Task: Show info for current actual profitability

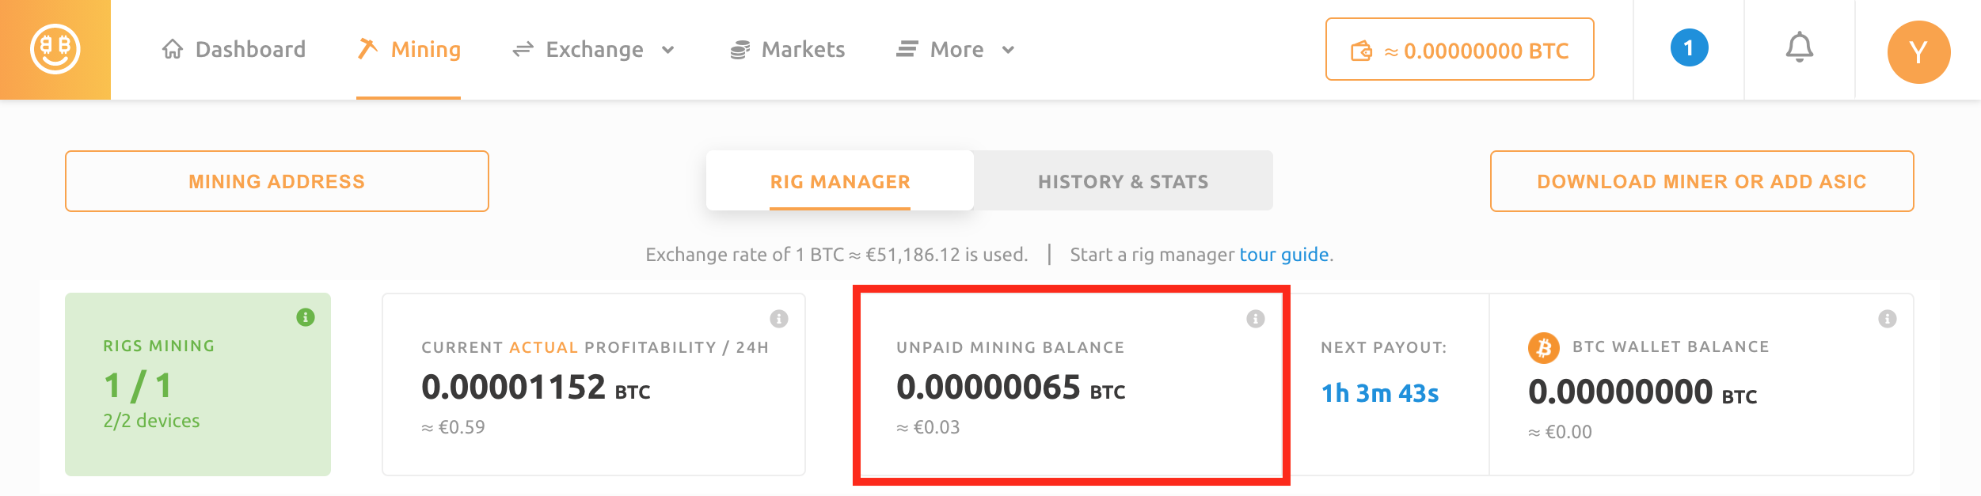Action: click(x=779, y=319)
